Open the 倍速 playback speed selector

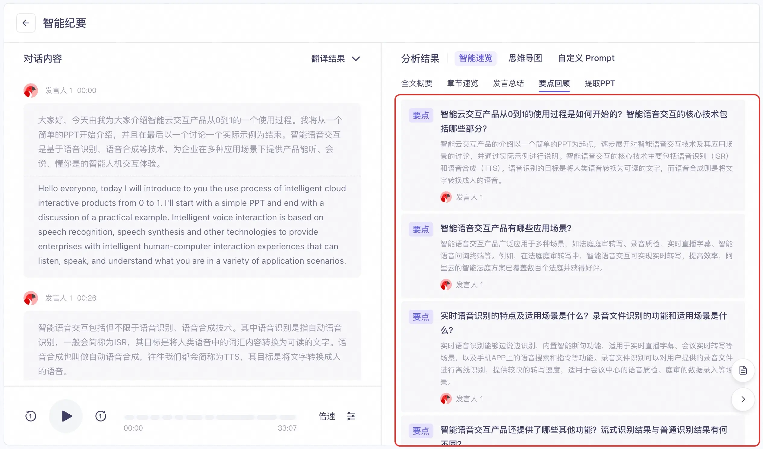pyautogui.click(x=327, y=416)
